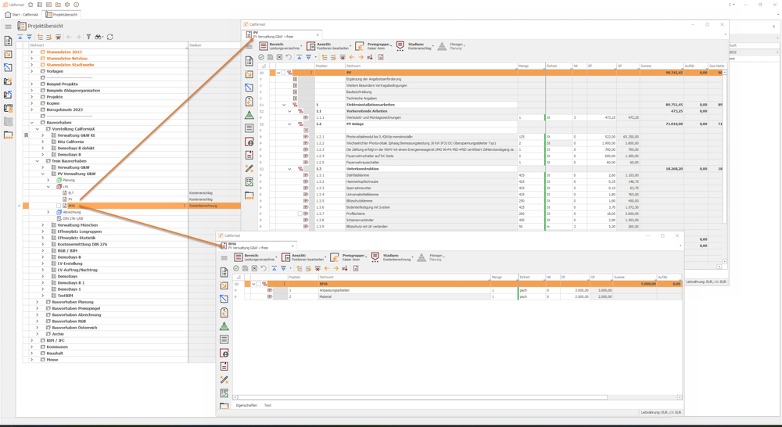This screenshot has height=427, width=782.
Task: Click the binoculars search icon in Projektübersicht
Action: 99,37
